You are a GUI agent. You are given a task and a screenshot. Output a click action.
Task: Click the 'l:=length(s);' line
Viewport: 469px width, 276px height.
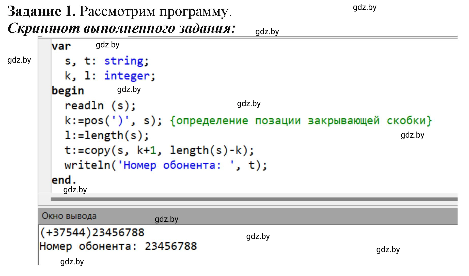tap(107, 135)
